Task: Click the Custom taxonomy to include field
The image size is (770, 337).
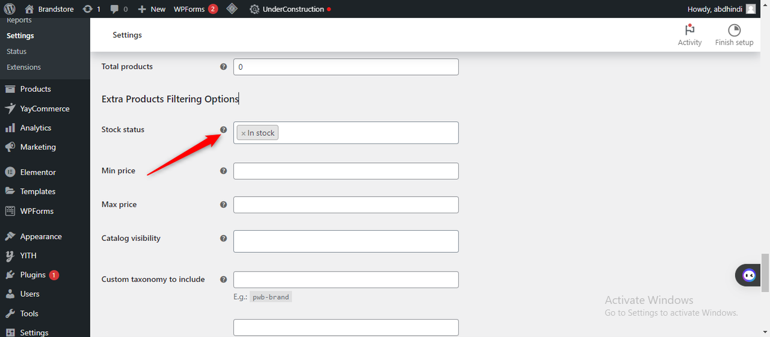Action: coord(346,280)
